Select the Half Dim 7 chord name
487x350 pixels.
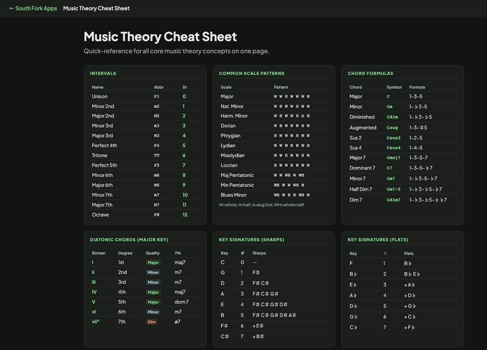click(x=361, y=189)
